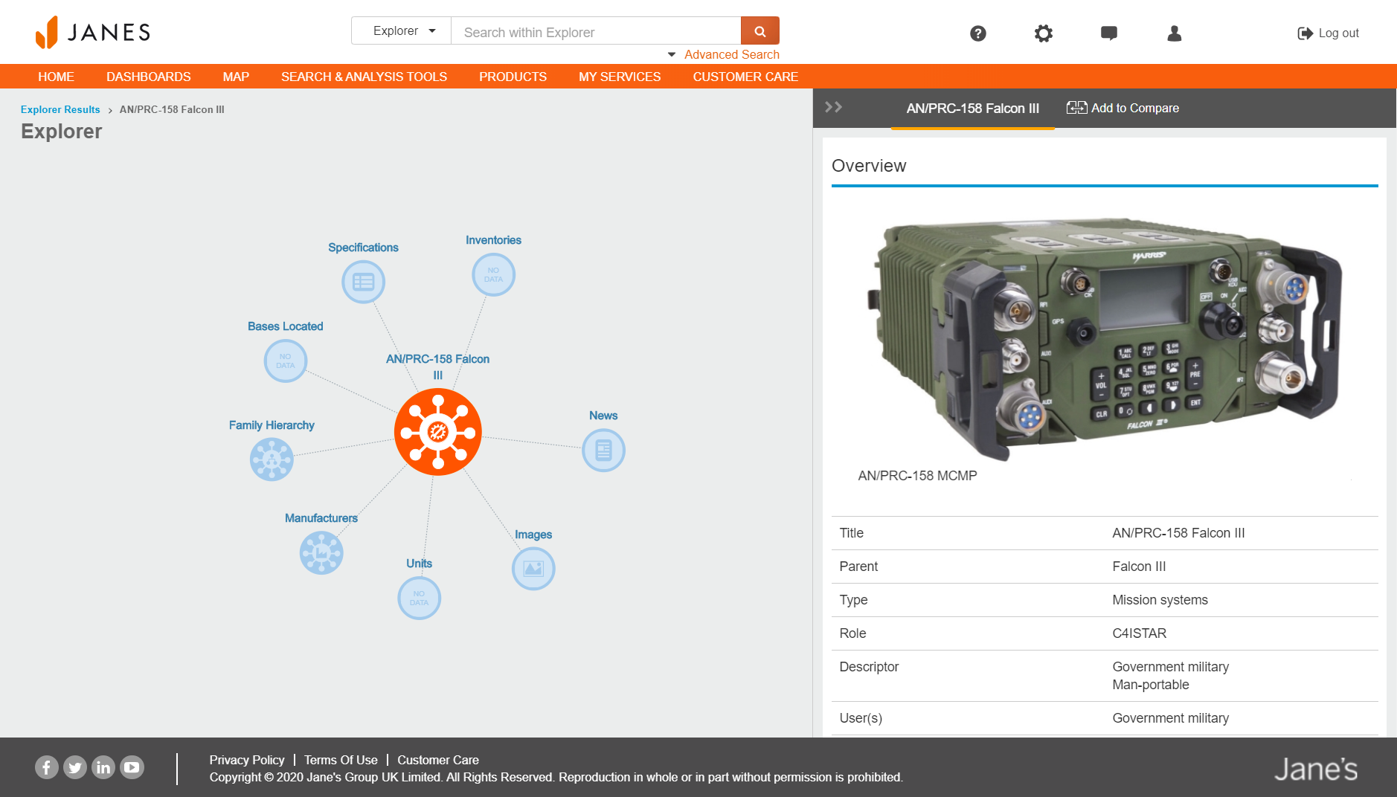Click the Manufacturers node label

[x=321, y=518]
